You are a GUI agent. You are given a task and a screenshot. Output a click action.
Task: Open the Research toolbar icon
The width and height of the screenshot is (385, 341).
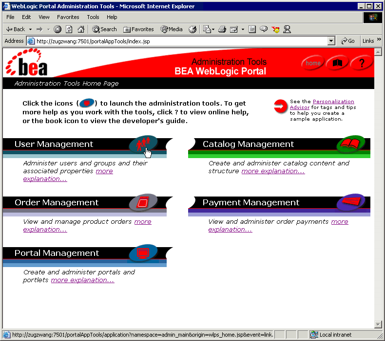coord(264,29)
